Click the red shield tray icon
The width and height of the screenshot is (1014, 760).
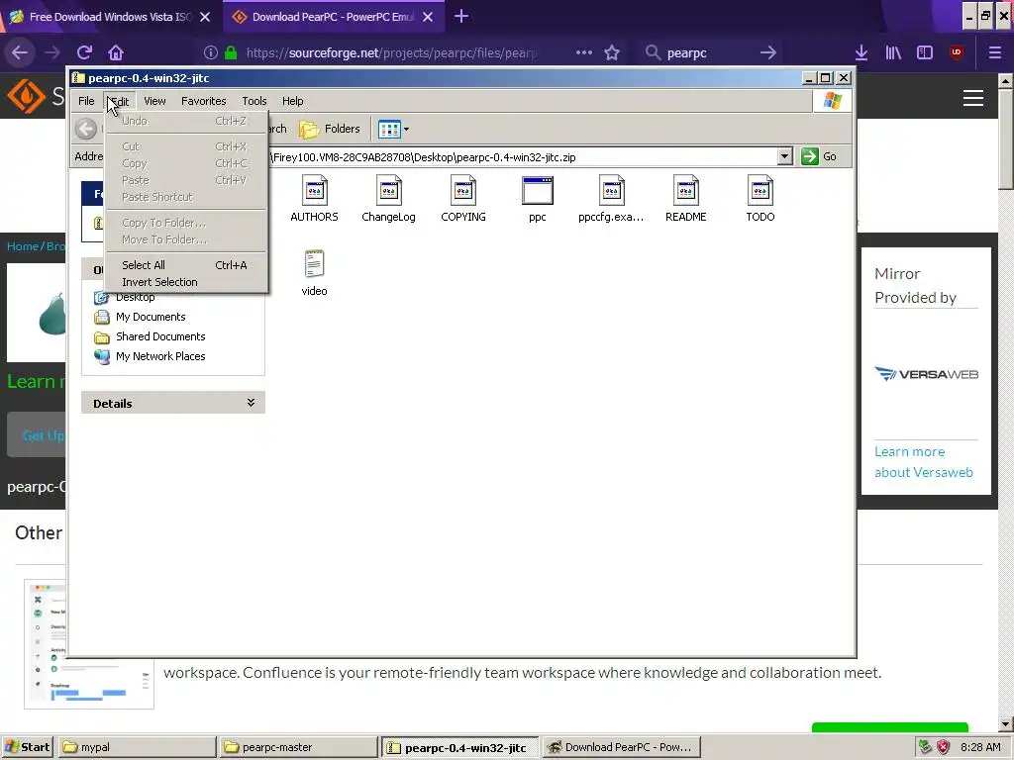tap(944, 747)
